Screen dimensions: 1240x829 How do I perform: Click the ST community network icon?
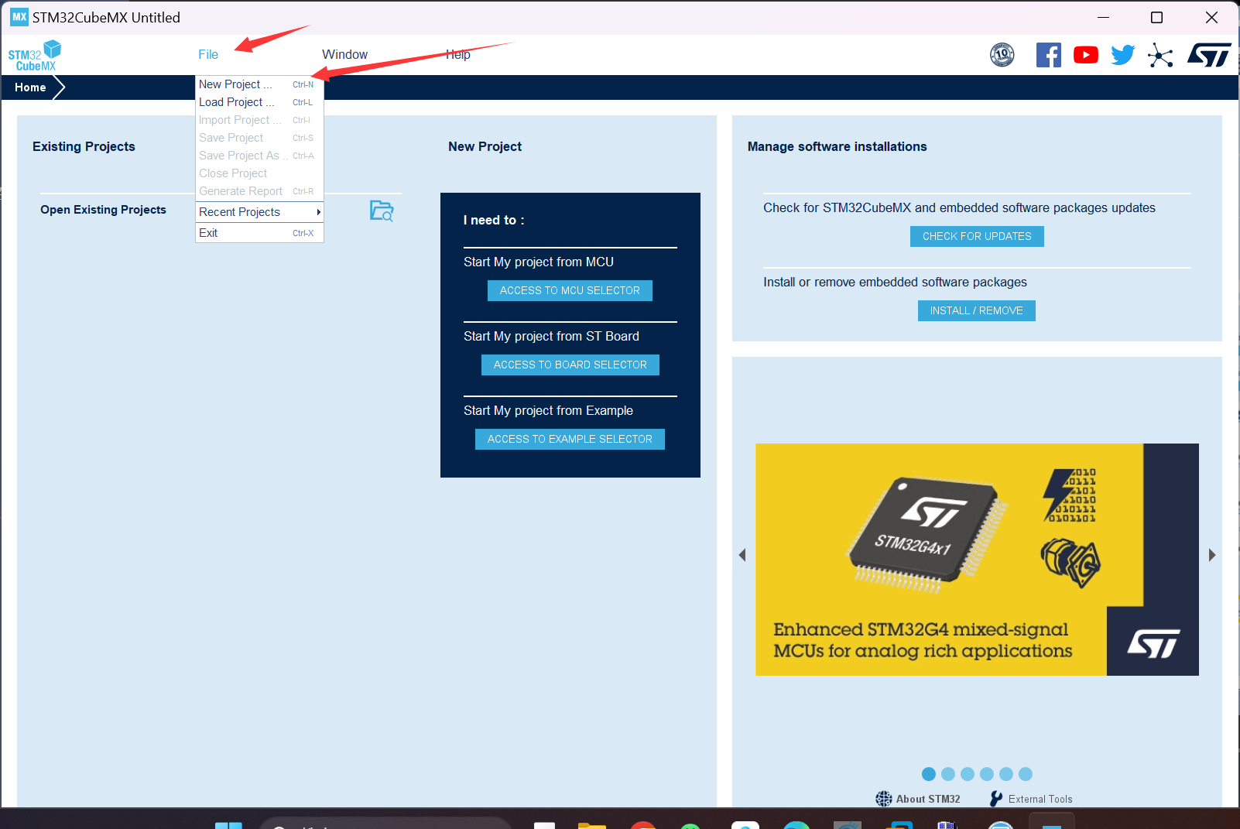click(1160, 56)
